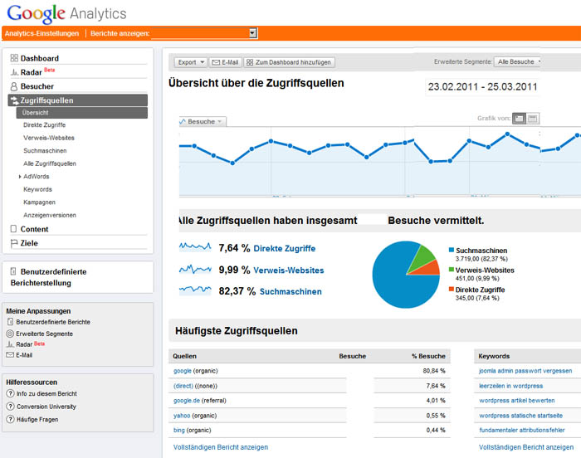Open Keywords in the sidebar
The width and height of the screenshot is (581, 458).
click(38, 189)
